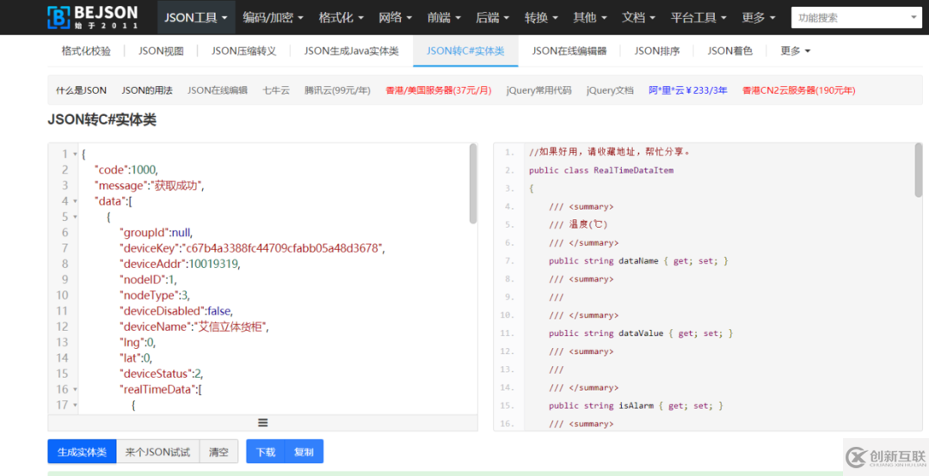Expand the 更多 tab dropdown

click(795, 51)
